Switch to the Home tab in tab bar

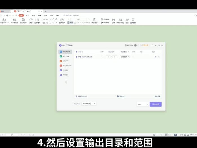click(x=2, y=11)
